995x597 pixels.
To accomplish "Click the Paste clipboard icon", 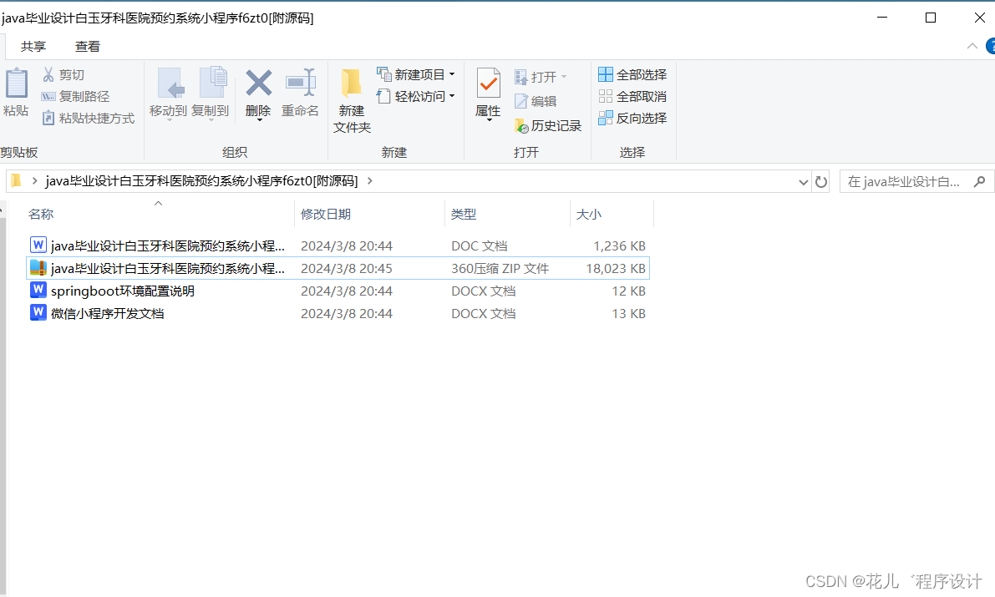I will click(17, 83).
